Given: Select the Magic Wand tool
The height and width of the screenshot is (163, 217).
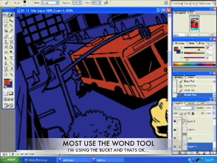Looking at the screenshot, I should [11, 26].
